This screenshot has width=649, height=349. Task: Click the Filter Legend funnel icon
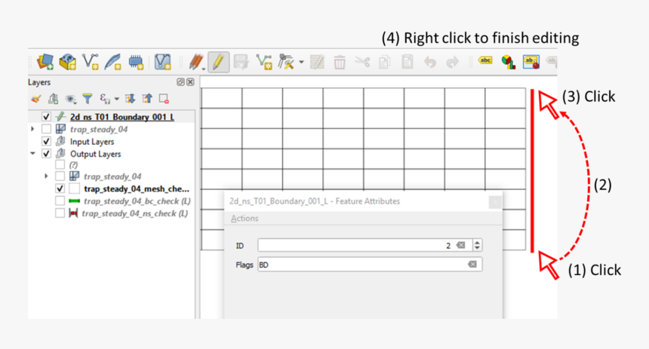point(88,99)
